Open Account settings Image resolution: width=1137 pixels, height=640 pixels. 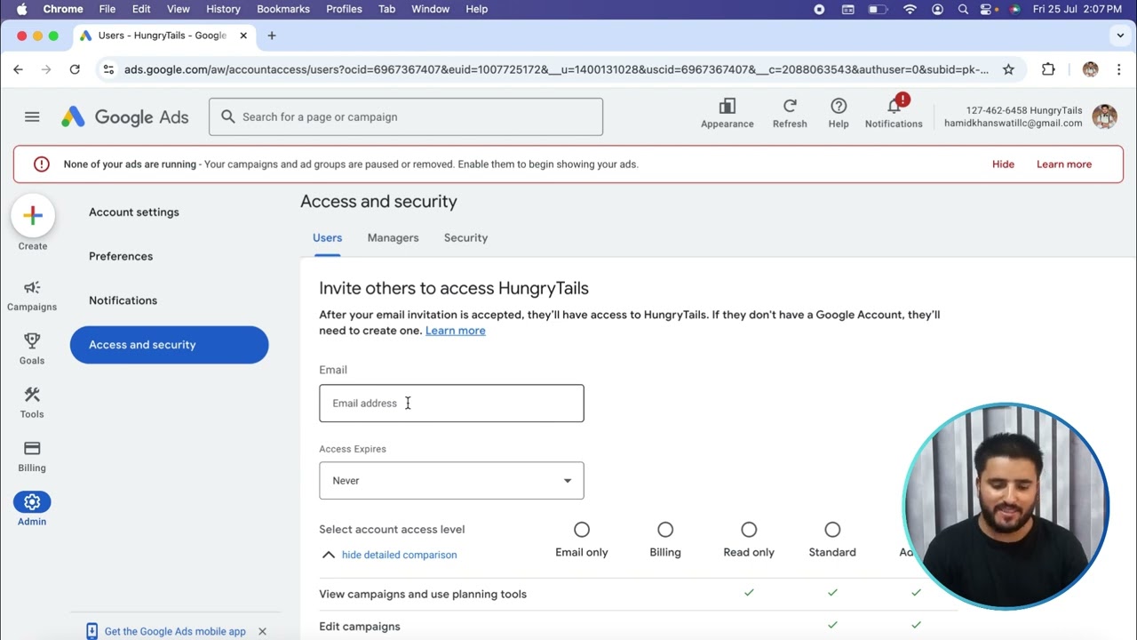[134, 212]
